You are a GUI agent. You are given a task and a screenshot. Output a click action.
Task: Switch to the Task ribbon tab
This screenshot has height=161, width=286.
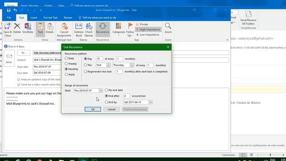pyautogui.click(x=21, y=18)
